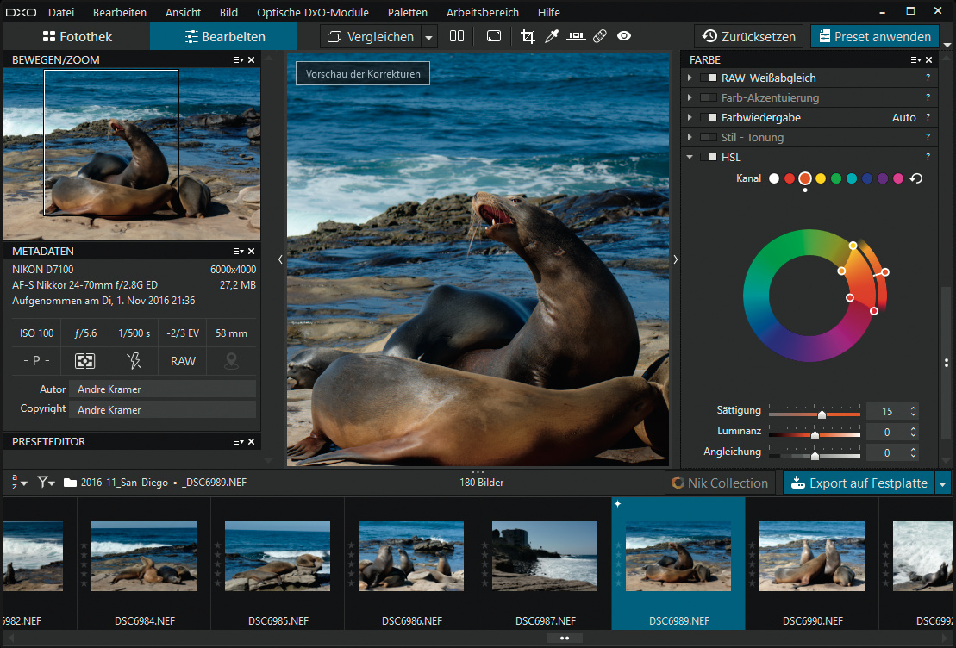The width and height of the screenshot is (956, 648).
Task: Click the Zurücksetzen button
Action: (749, 36)
